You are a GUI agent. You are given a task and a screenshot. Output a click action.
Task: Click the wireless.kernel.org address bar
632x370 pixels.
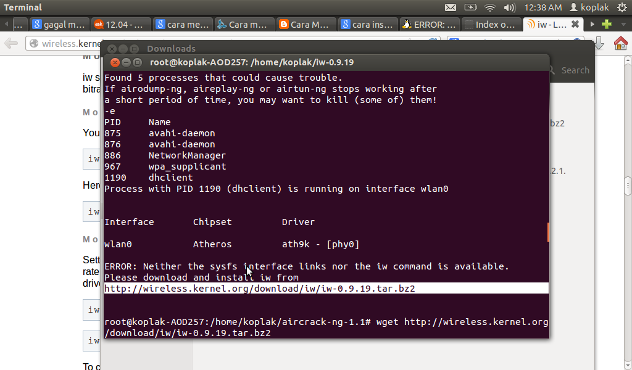coord(64,44)
